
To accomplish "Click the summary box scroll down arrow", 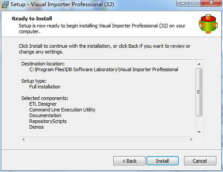I will [x=199, y=132].
